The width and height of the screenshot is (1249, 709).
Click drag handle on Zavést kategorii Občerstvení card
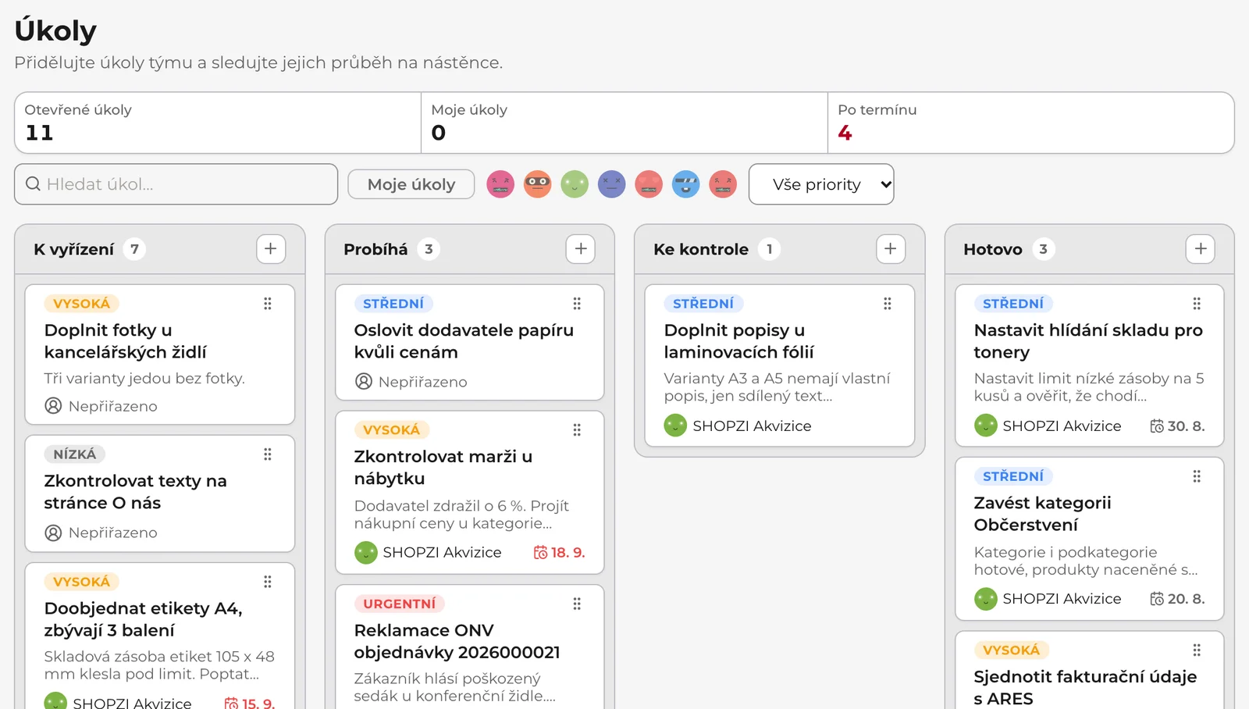tap(1197, 476)
